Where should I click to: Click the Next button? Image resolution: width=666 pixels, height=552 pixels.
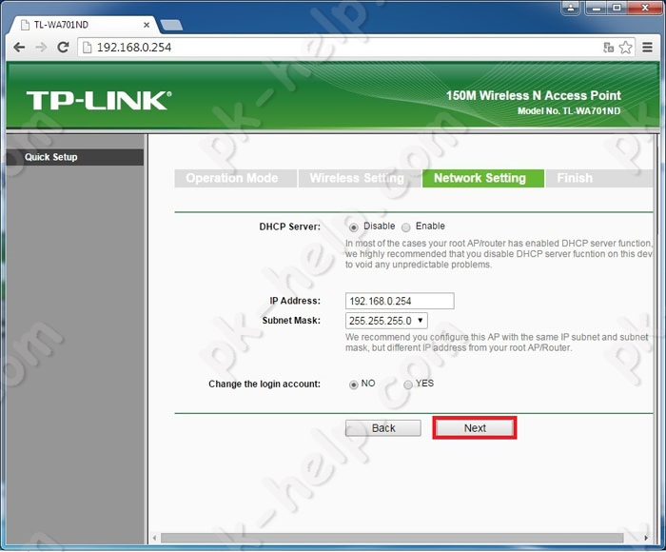click(x=475, y=428)
